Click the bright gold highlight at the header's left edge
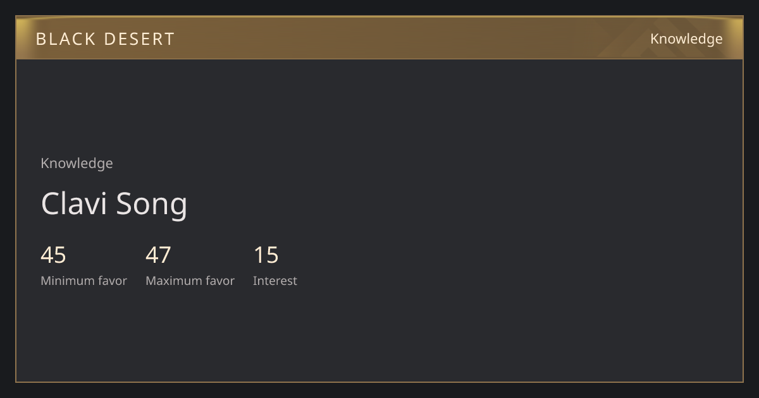759x398 pixels. [x=21, y=38]
